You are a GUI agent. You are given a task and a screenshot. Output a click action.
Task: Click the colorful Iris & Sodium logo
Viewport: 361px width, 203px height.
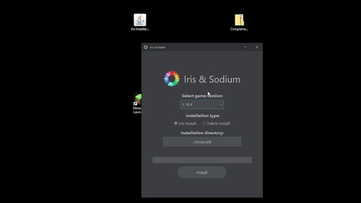(171, 79)
